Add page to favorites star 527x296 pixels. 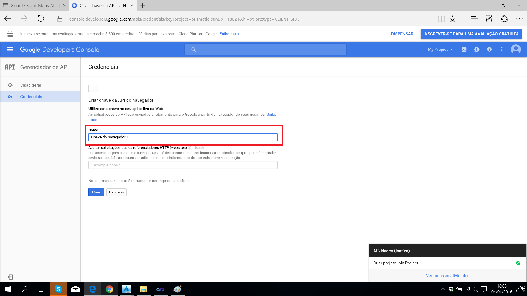click(452, 19)
